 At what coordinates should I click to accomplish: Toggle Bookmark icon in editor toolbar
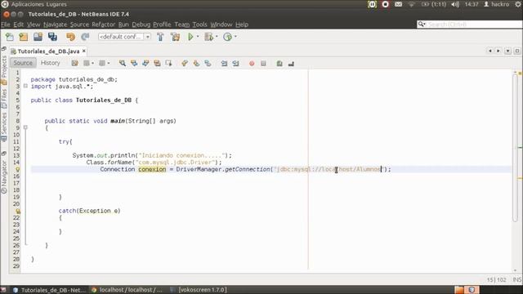point(208,64)
